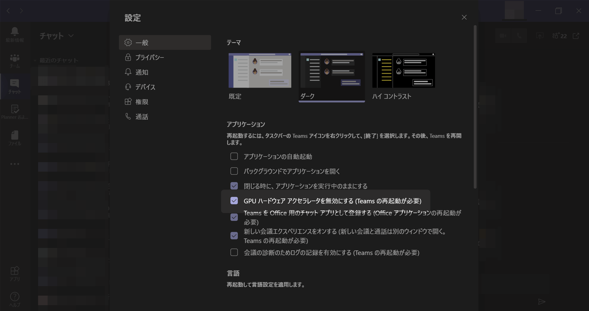
Task: Select the ハイ コントラスト theme thumbnail
Action: click(x=404, y=70)
